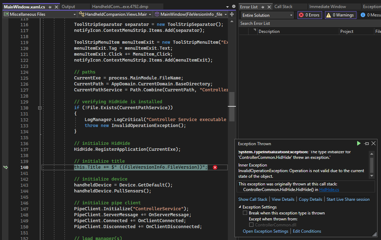Viewport: 381px width, 240px height.
Task: Pin the MainWindow.xaml.cs tab
Action: [x=50, y=7]
